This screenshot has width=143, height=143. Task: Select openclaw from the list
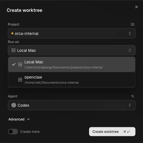[72, 80]
